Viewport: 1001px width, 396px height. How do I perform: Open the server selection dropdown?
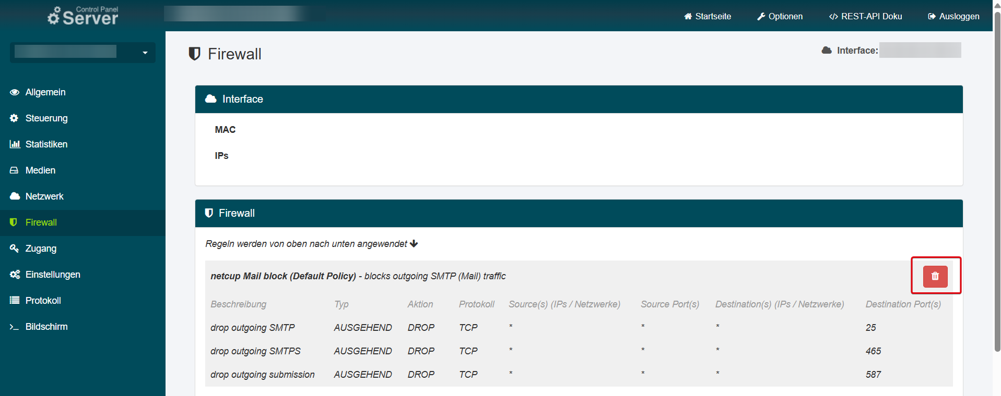click(83, 52)
